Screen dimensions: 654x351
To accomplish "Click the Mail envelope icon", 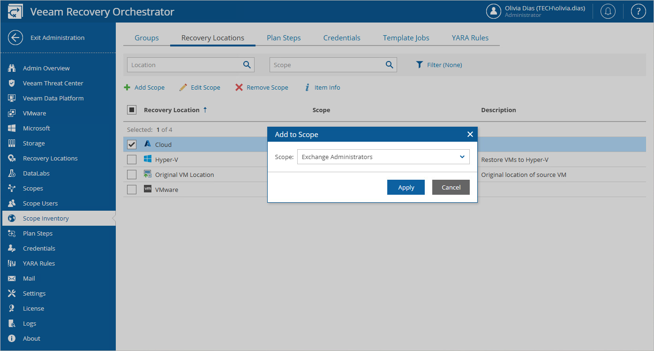I will click(12, 278).
